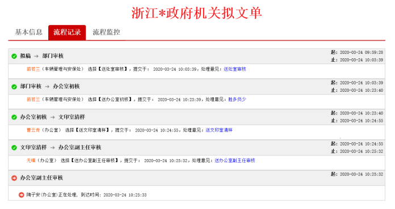Click green check icon beside 部门审核 step
This screenshot has width=395, height=209.
pos(14,87)
